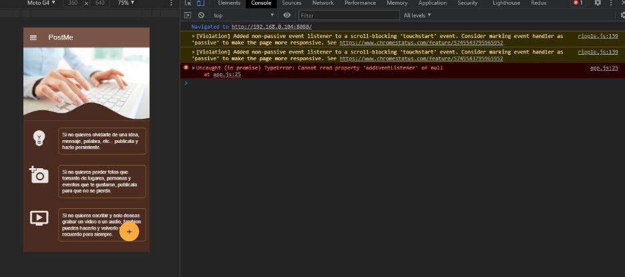The width and height of the screenshot is (625, 277).
Task: Open the PostMe hamburger menu
Action: [33, 37]
